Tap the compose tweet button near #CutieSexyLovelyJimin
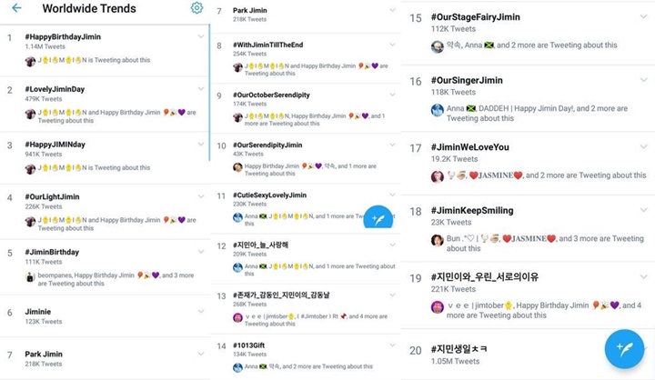The height and width of the screenshot is (380, 655). 378,218
